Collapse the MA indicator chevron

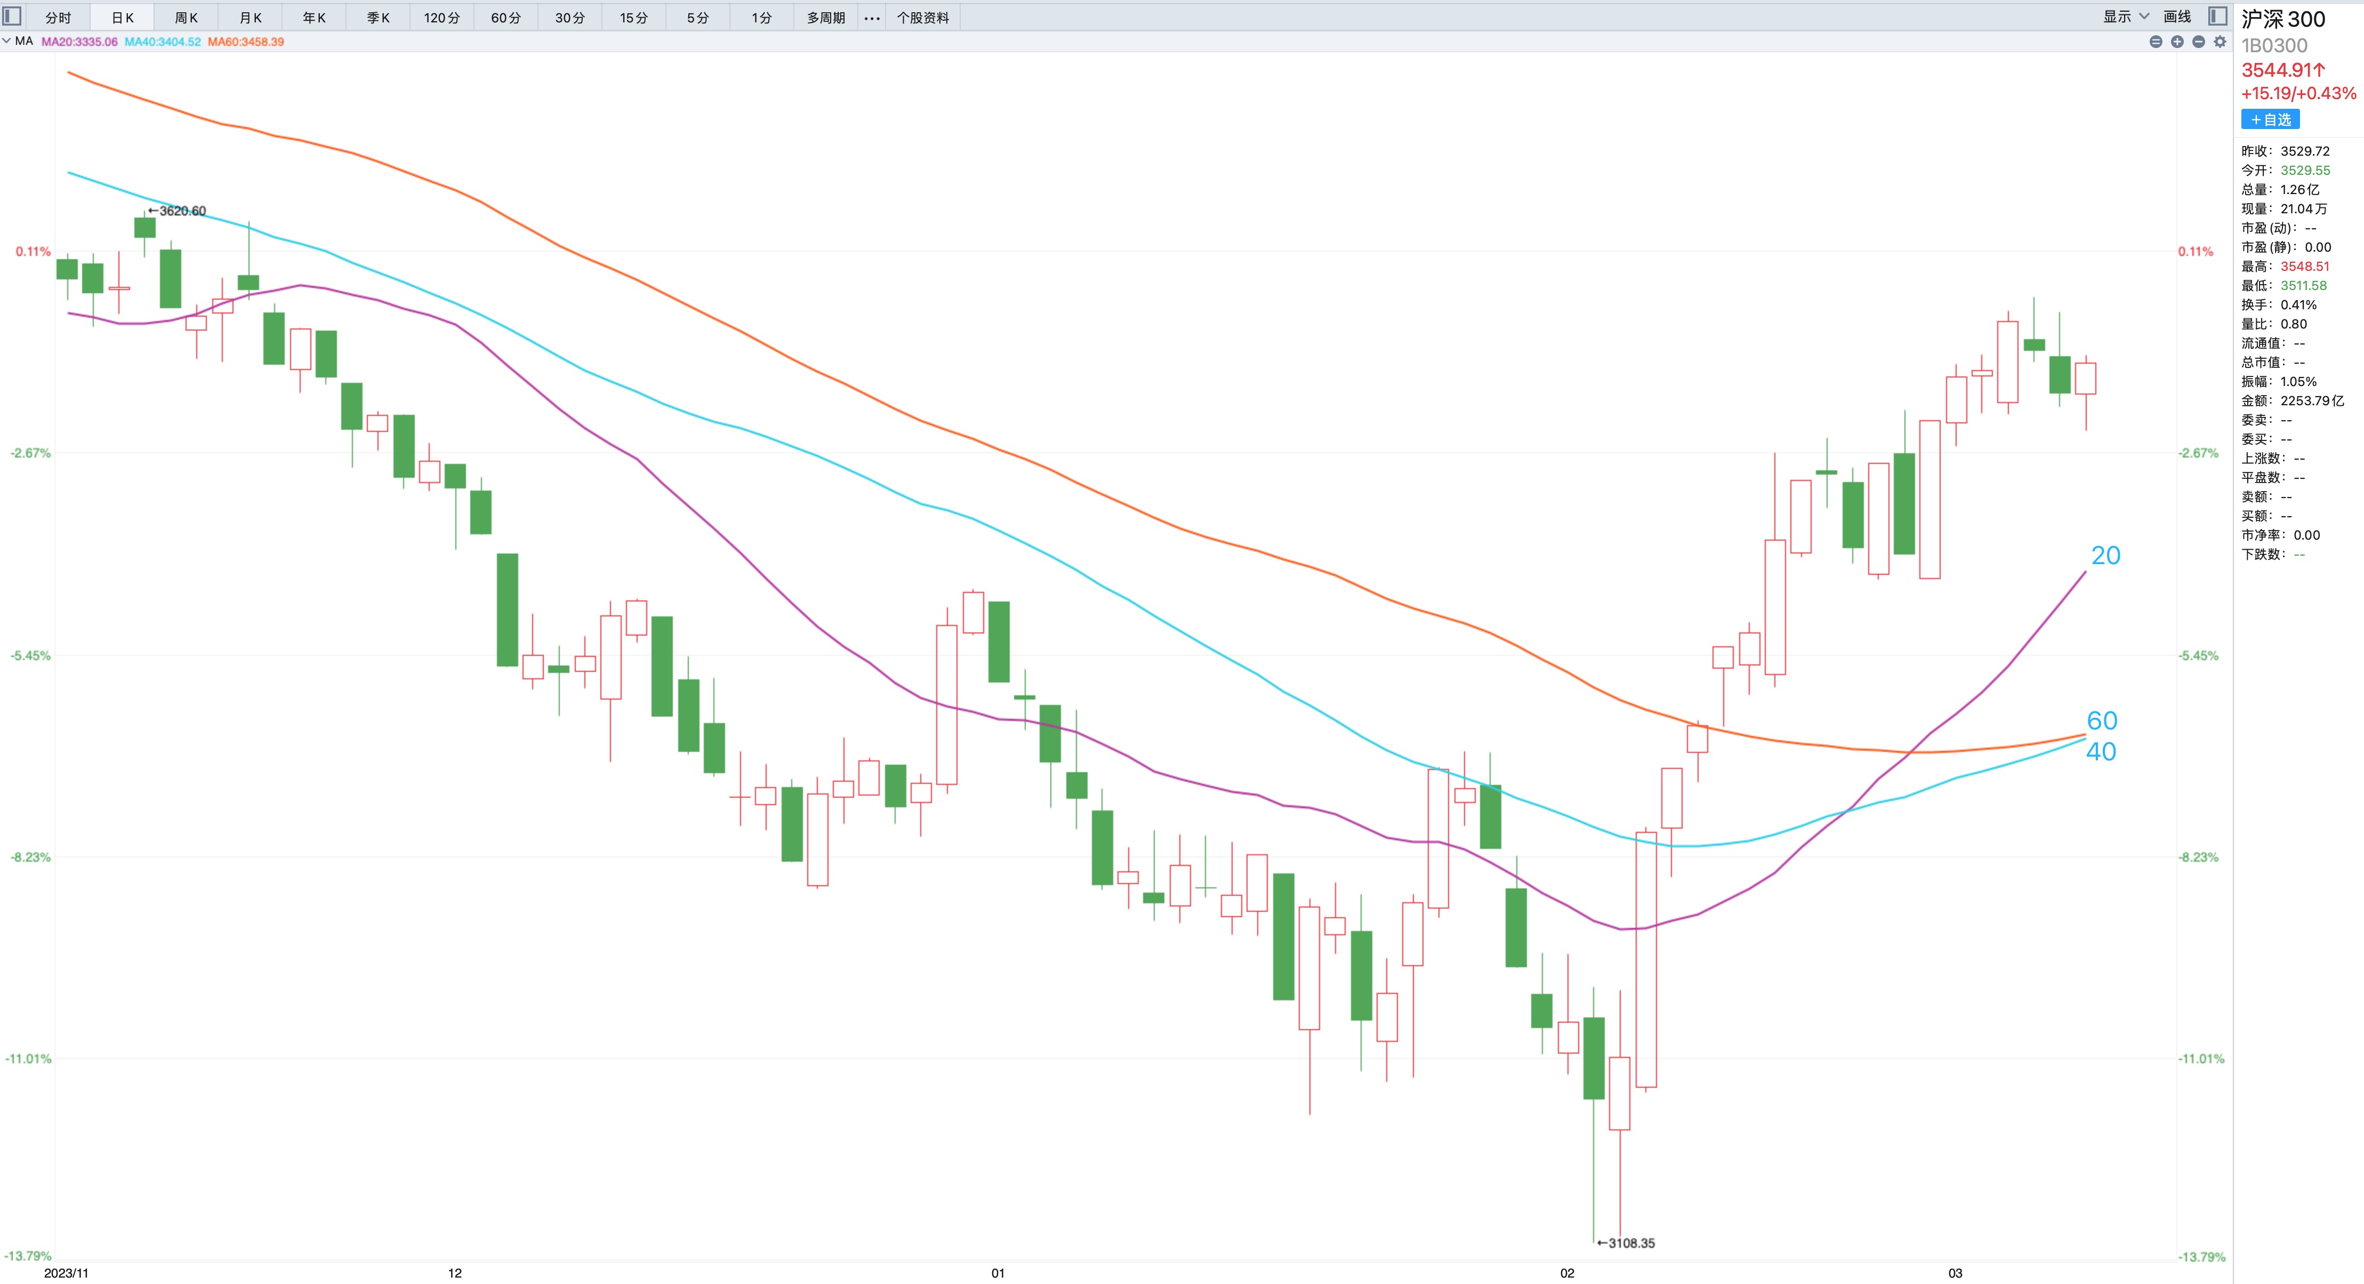(7, 41)
